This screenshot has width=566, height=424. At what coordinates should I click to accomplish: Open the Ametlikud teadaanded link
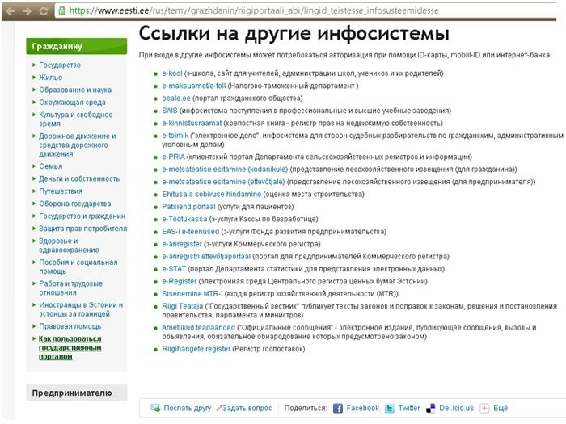pos(199,327)
